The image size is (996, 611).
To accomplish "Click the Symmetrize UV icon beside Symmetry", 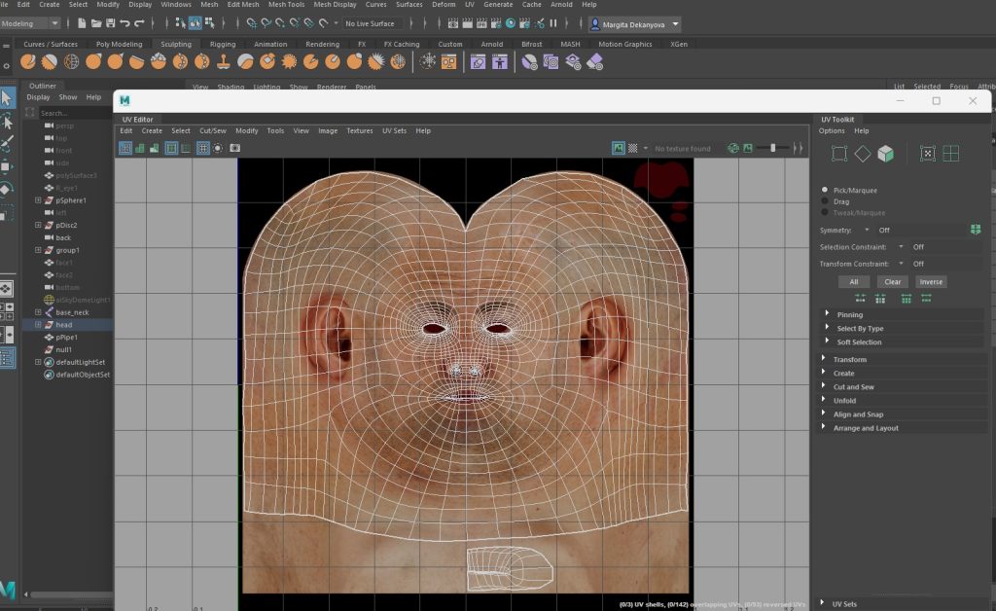I will [x=975, y=230].
